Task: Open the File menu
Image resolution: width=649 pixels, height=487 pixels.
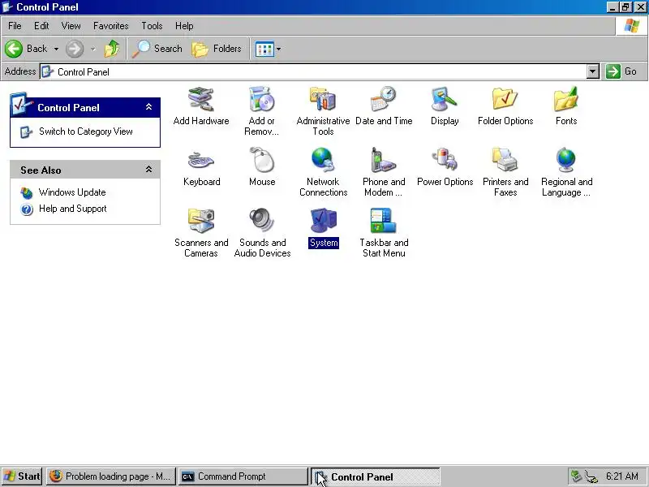Action: (15, 26)
